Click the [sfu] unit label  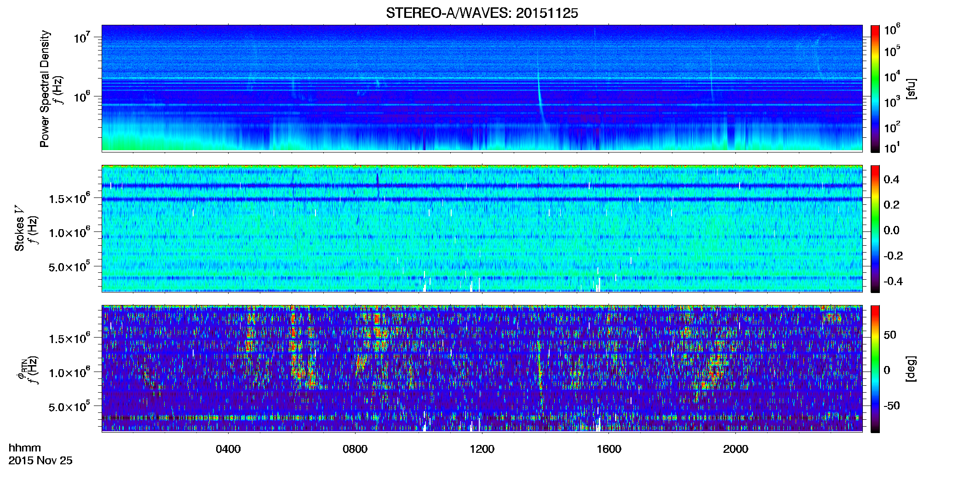pyautogui.click(x=911, y=89)
